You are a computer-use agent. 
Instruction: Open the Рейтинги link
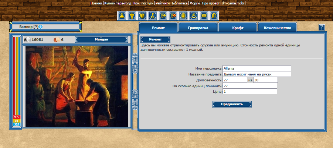click(x=163, y=3)
